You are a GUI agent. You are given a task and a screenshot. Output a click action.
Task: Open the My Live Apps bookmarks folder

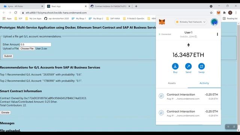[33, 18]
